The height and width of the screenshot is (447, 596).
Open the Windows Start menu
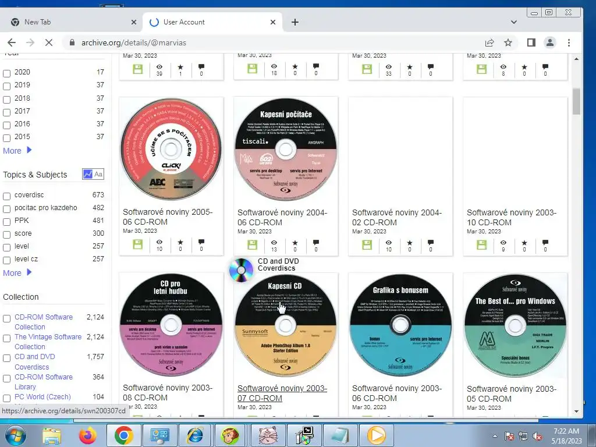15,435
